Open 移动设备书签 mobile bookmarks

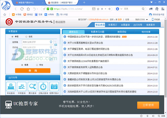(x=157, y=14)
